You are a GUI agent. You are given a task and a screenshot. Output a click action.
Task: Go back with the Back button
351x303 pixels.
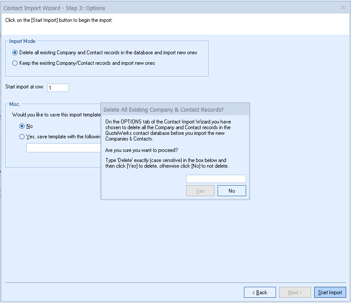click(260, 292)
